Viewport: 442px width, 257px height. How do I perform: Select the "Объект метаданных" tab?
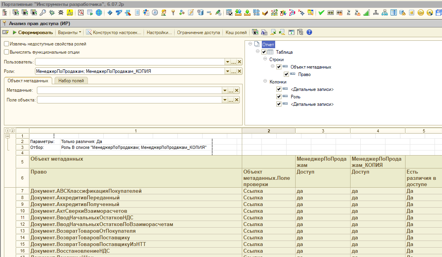click(28, 81)
